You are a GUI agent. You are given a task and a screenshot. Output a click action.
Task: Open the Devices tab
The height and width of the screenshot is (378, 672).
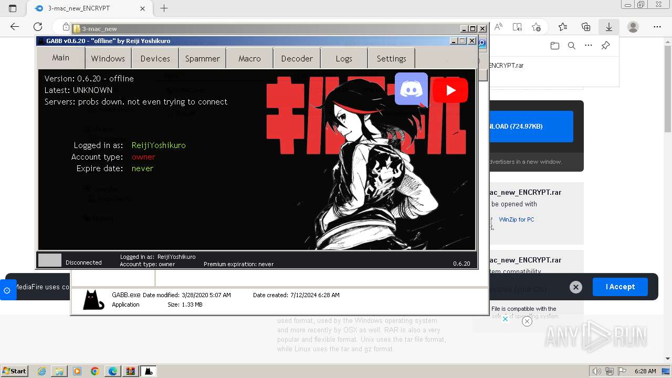tap(155, 58)
